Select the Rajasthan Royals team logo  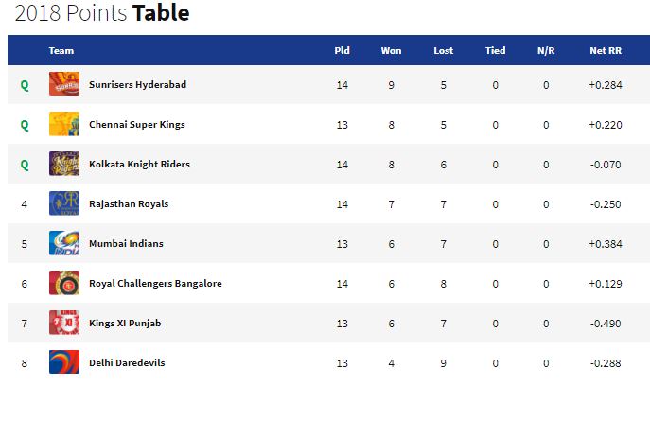click(x=64, y=203)
